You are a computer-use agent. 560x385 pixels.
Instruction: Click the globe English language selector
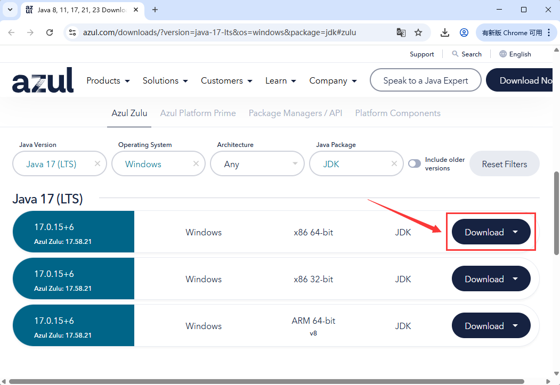tap(515, 54)
